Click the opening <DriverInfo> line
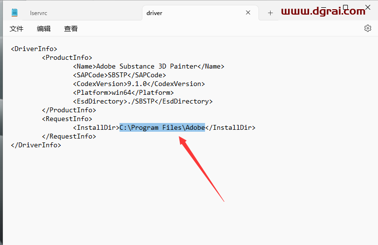Screen dimensions: 378x245 34,49
